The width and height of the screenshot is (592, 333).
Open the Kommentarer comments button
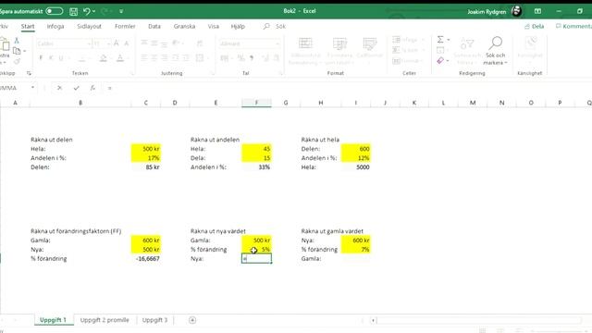tap(573, 27)
